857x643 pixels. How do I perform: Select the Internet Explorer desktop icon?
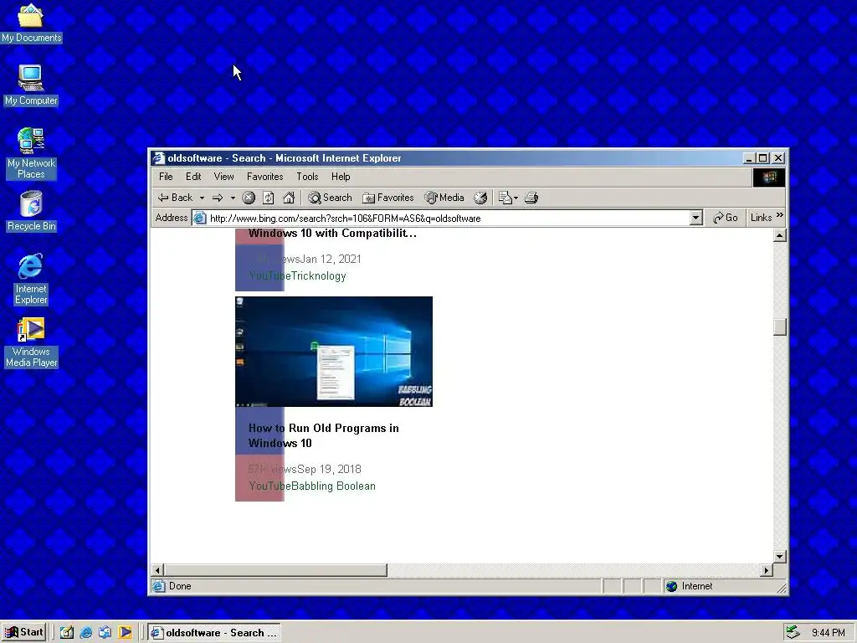pos(31,279)
